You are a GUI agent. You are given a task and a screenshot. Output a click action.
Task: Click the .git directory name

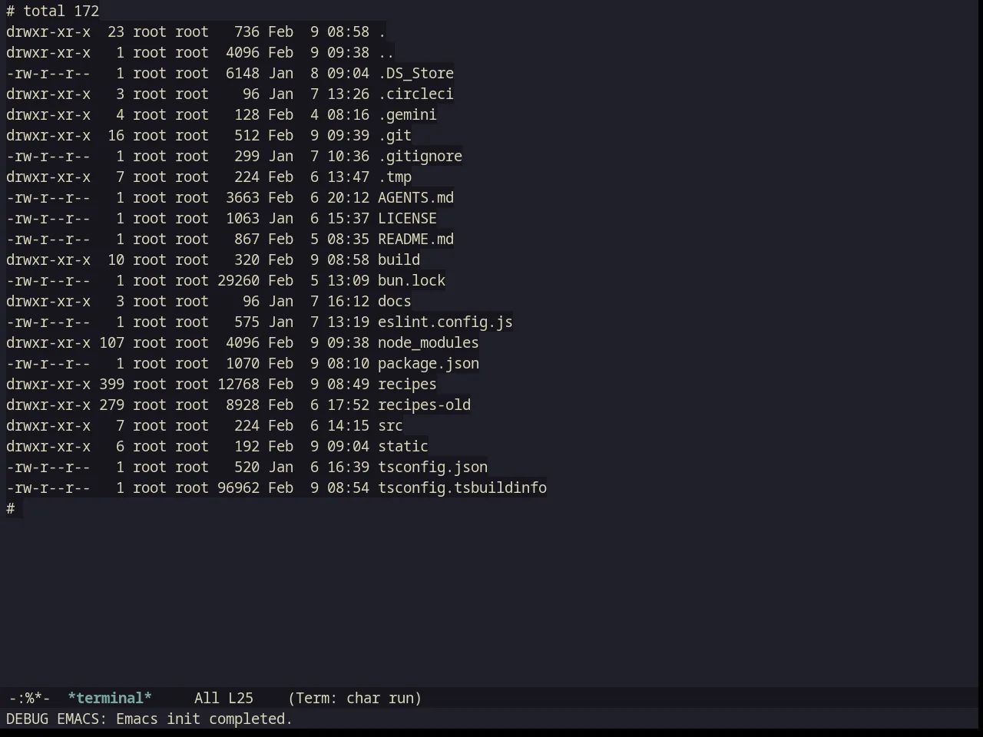pyautogui.click(x=395, y=135)
